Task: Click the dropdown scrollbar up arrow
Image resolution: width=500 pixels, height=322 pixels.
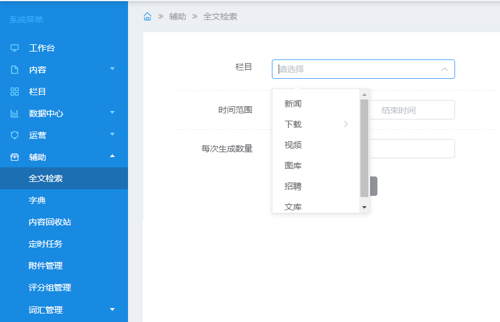Action: (364, 95)
